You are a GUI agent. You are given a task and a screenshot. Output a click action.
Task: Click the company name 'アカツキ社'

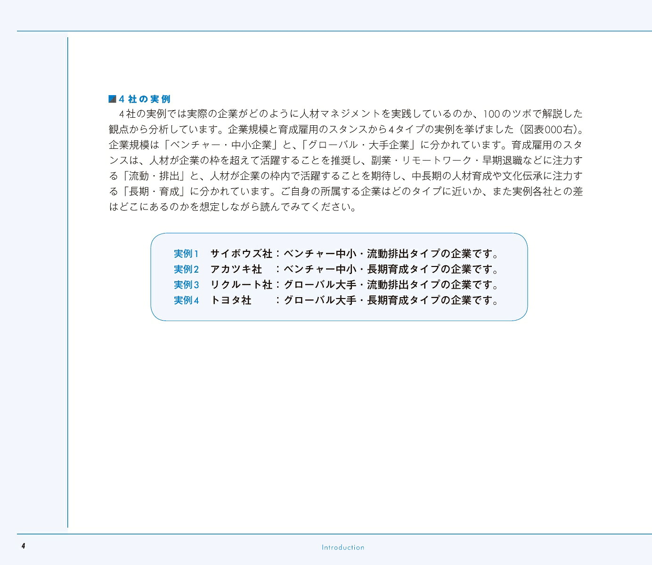[236, 269]
